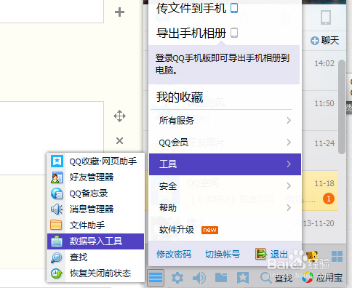Choose 数据导入工具 from tools submenu
352x288 pixels.
click(95, 241)
